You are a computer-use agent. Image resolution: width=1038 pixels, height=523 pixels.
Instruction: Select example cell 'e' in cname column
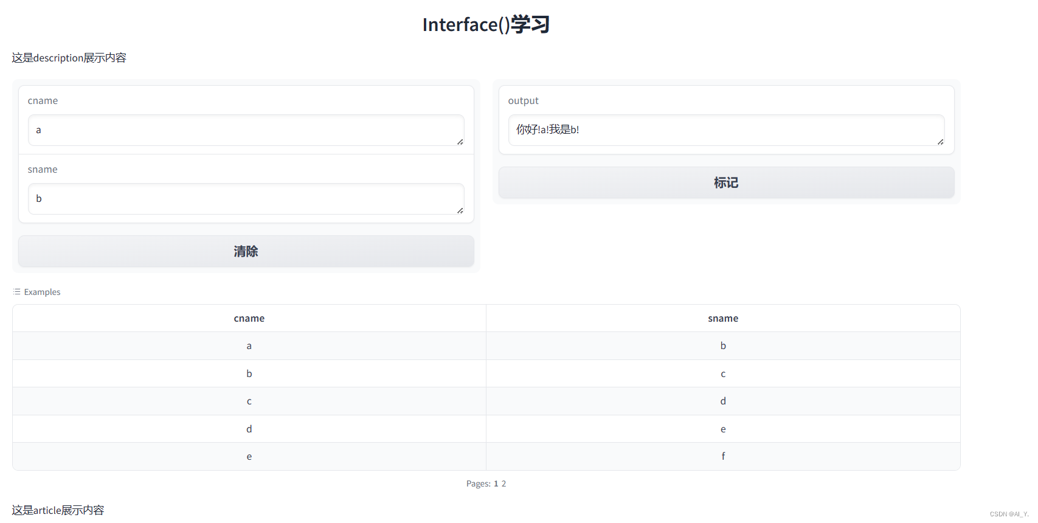[x=249, y=456]
